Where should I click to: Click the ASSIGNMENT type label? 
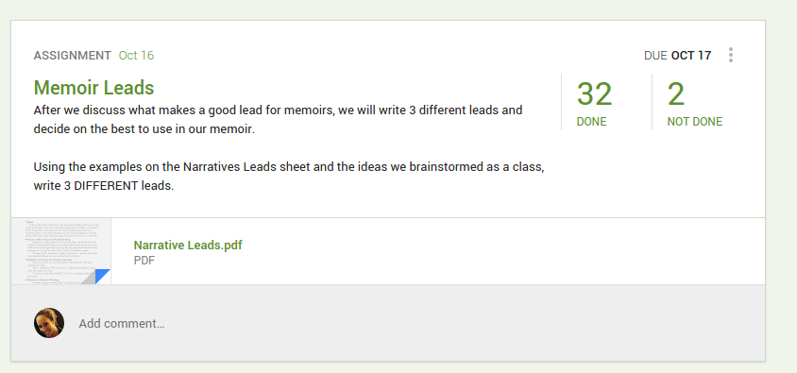[72, 56]
